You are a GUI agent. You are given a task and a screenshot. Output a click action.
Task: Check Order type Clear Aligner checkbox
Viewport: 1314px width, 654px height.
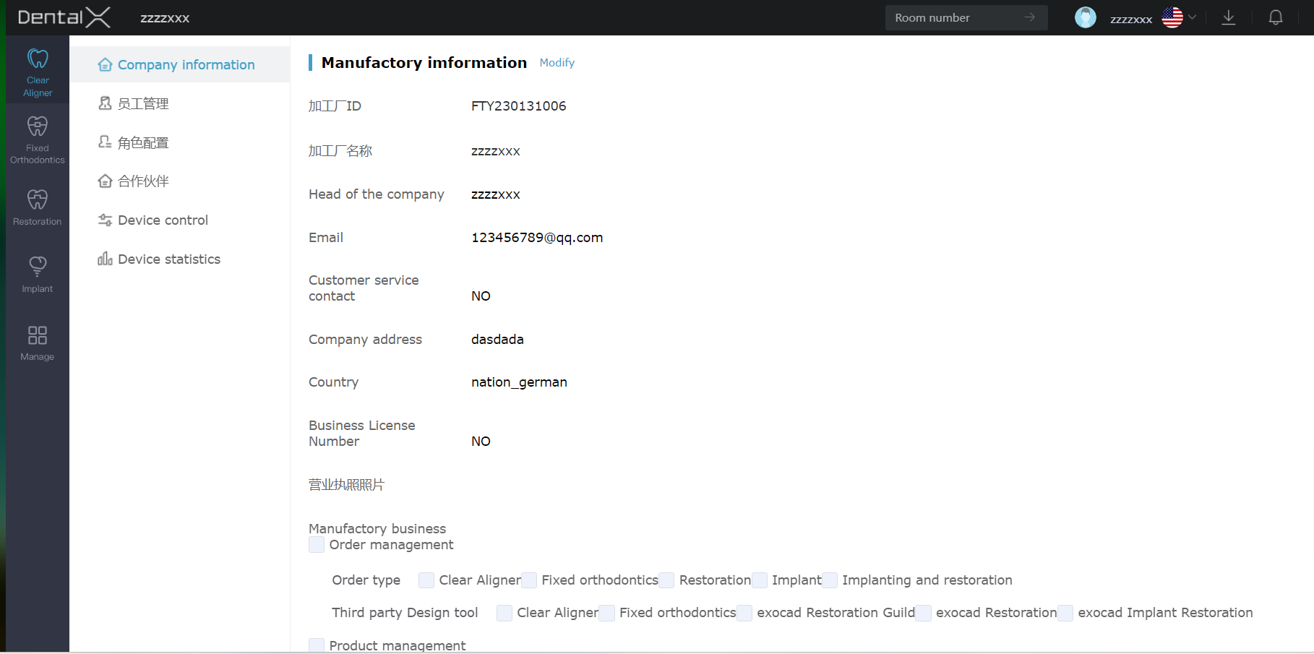[426, 580]
